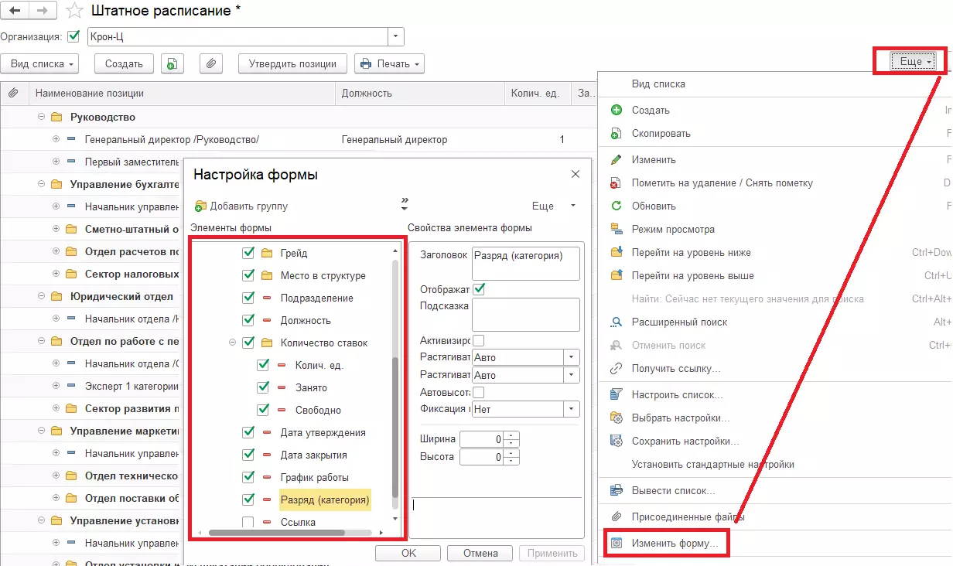The width and height of the screenshot is (953, 566).
Task: Choose Вид списка in Еще menu
Action: click(658, 84)
